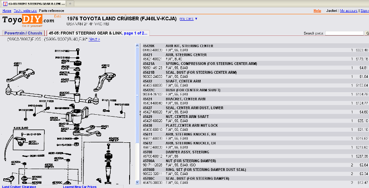Focus the Search parts input field
The width and height of the screenshot is (369, 188).
click(x=344, y=33)
